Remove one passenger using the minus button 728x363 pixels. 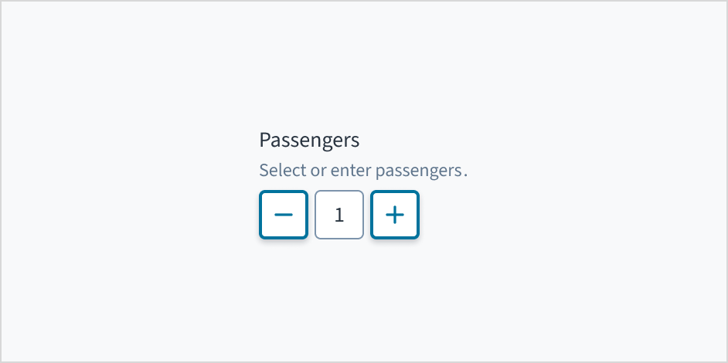(x=284, y=215)
